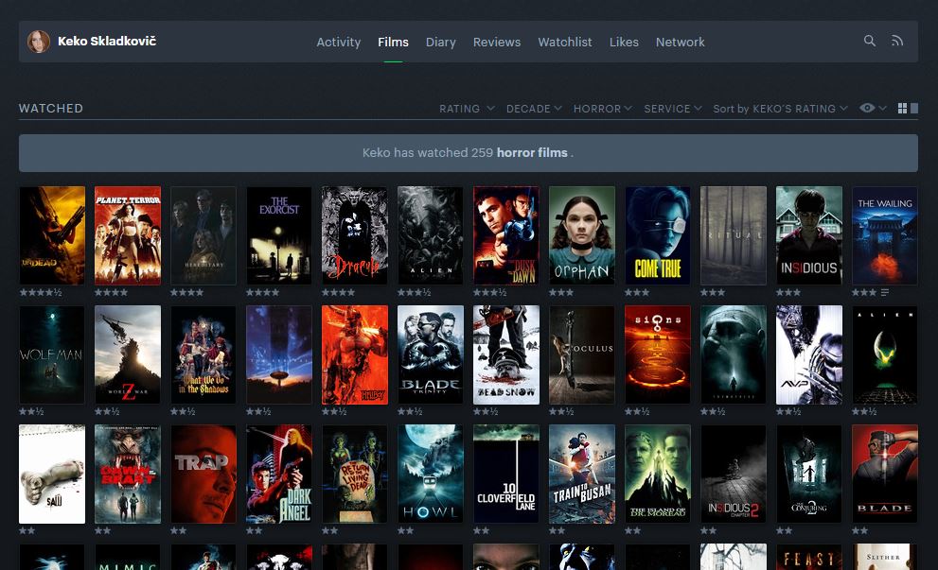Open the From Dusk Till Dawn poster

[506, 235]
